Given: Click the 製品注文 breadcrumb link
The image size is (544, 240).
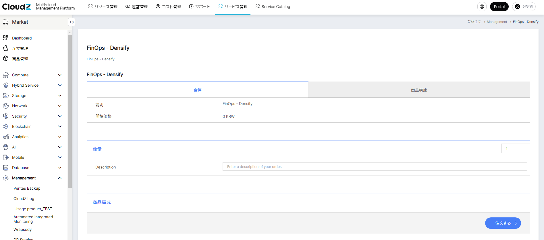Looking at the screenshot, I should click(474, 22).
